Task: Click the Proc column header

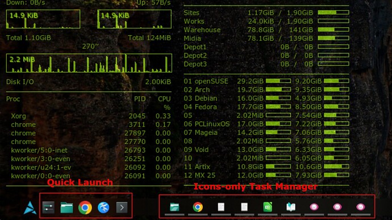Action: [13, 99]
